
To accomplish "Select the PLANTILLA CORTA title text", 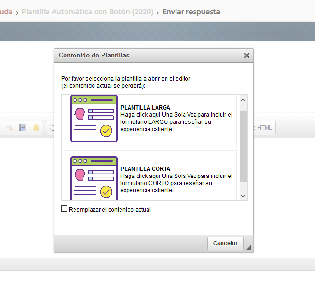I will pyautogui.click(x=145, y=169).
